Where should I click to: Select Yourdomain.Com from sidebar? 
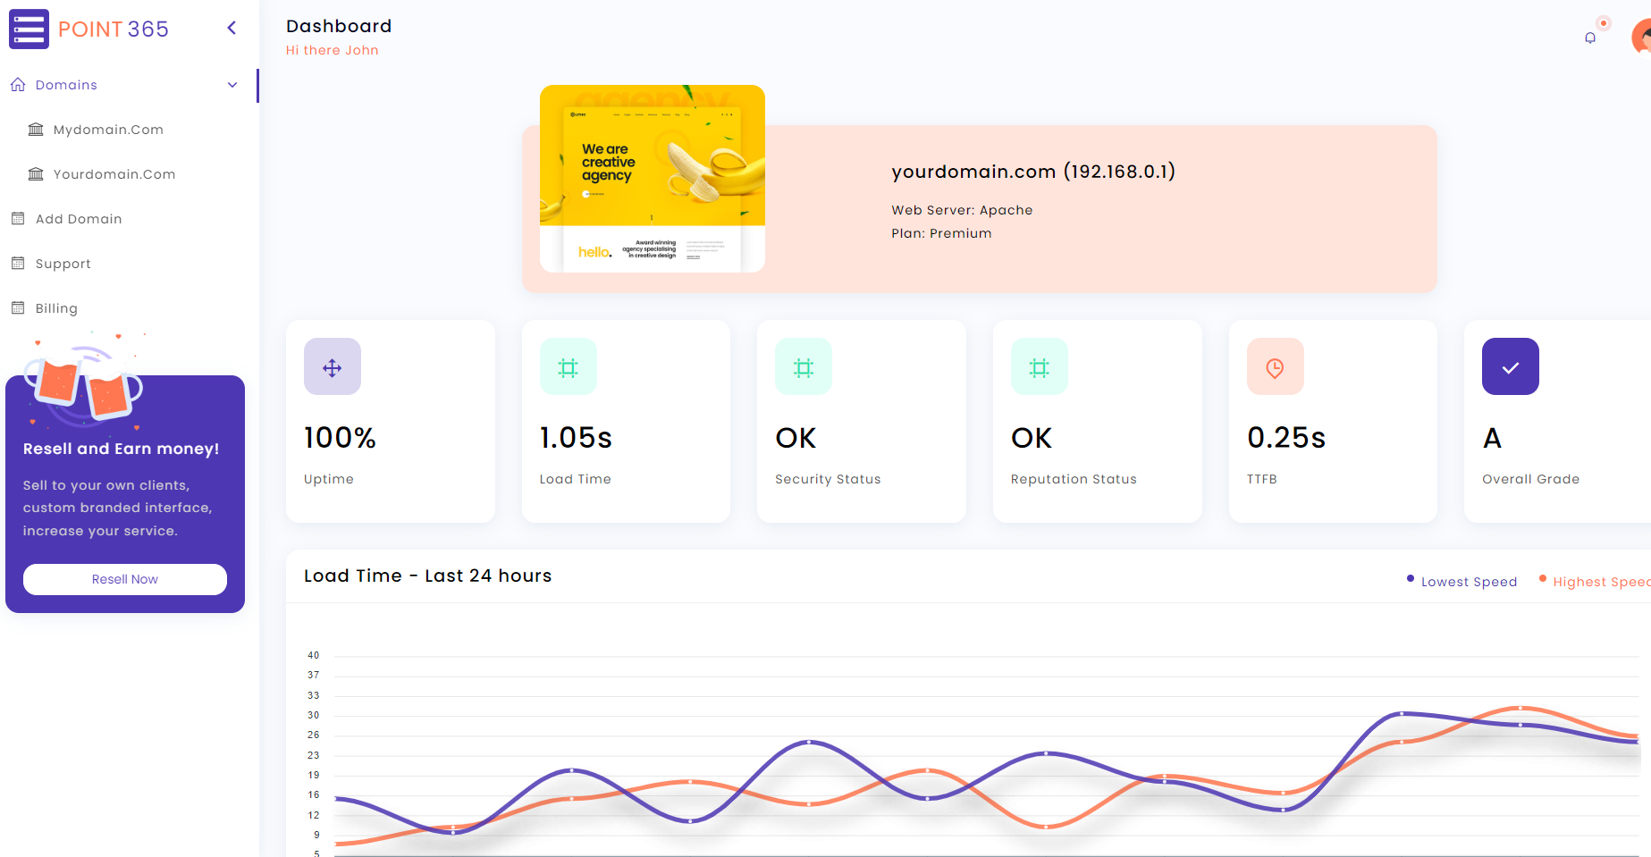(114, 173)
